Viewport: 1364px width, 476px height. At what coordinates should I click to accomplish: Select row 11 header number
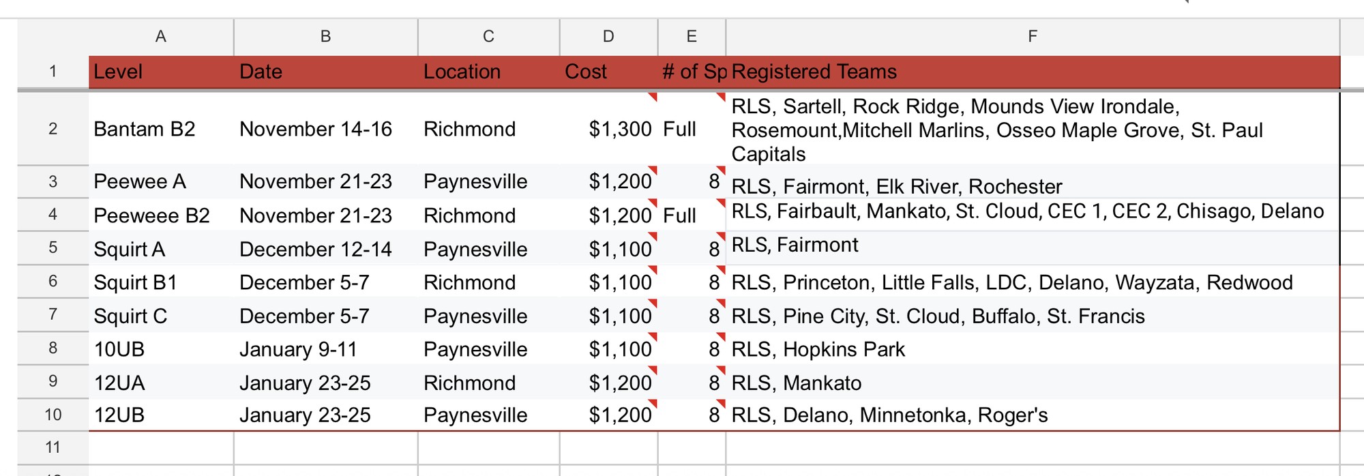coord(53,448)
